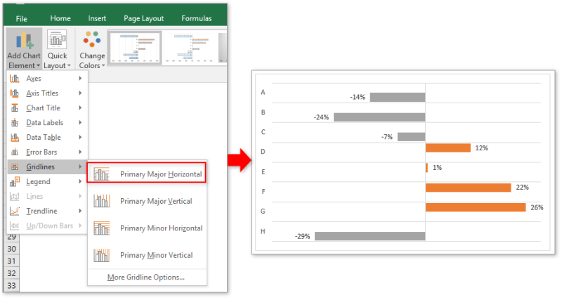Expand the Data Table submenu arrow

coord(80,137)
